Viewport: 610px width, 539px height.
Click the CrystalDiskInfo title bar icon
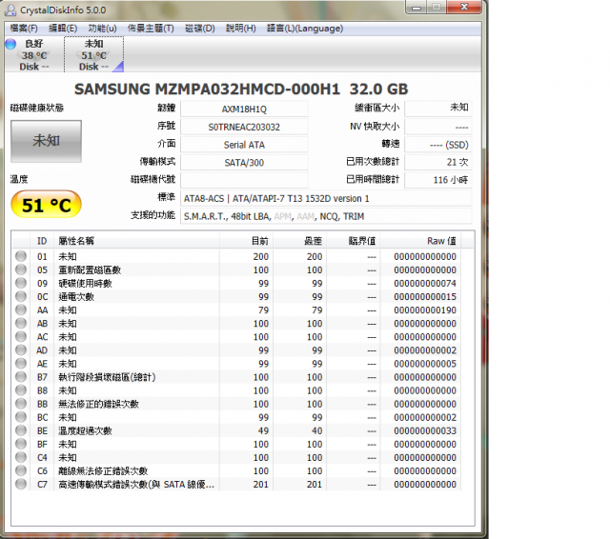[10, 10]
